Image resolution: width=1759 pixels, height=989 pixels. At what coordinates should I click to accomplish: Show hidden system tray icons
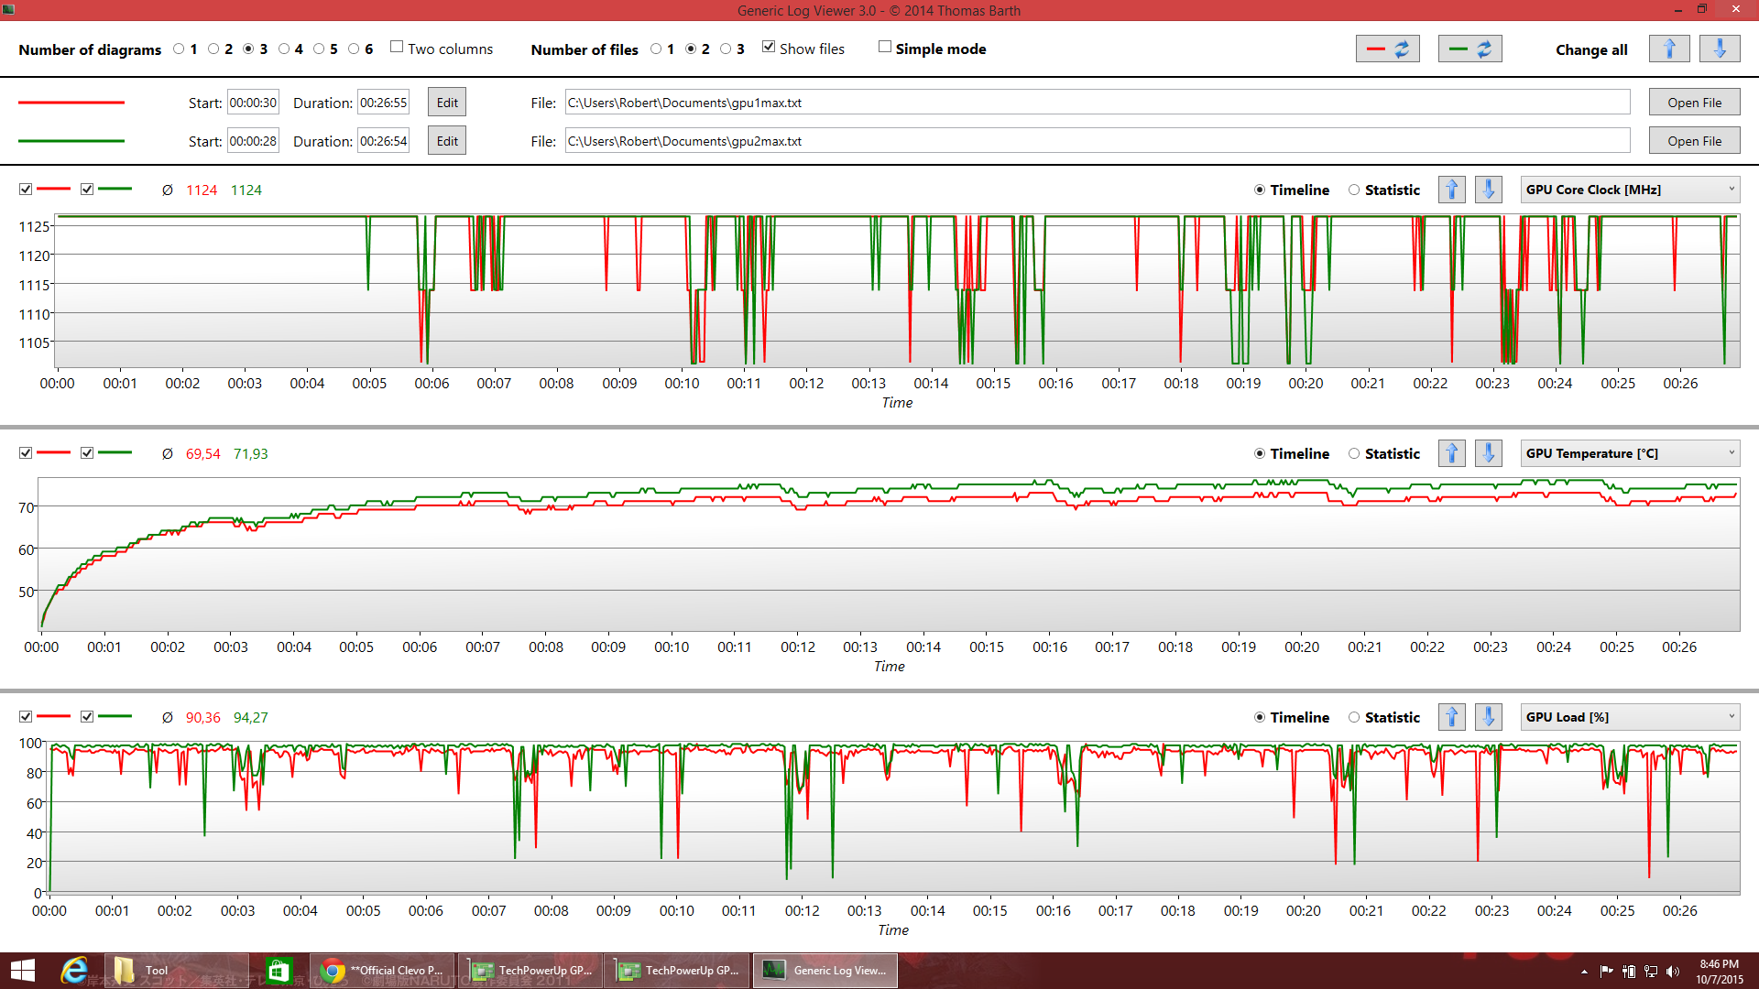pyautogui.click(x=1584, y=972)
